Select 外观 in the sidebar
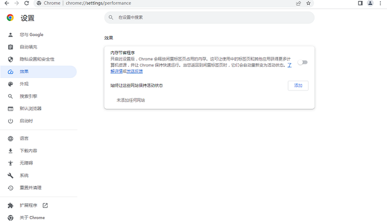The width and height of the screenshot is (387, 221). point(24,84)
